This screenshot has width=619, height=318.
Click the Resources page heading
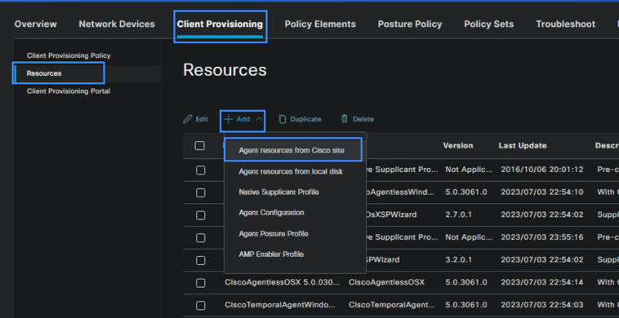(225, 70)
